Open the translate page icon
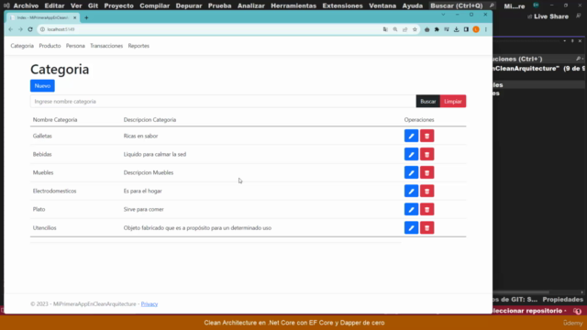Screen dimensions: 587x330 [385, 29]
